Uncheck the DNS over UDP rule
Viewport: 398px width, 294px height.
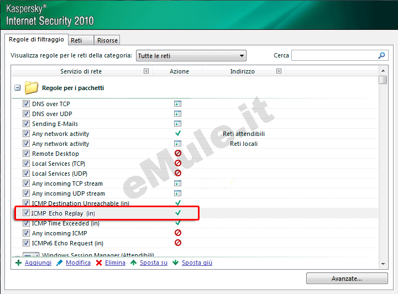(26, 113)
